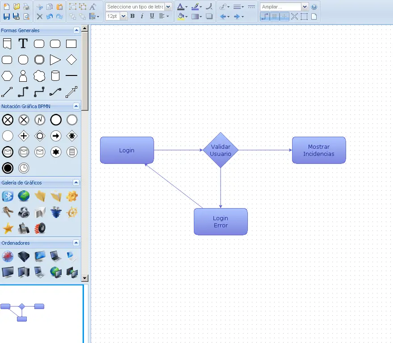Screen dimensions: 393x343
Task: Open the Ampliar zoom dropdown
Action: point(305,7)
